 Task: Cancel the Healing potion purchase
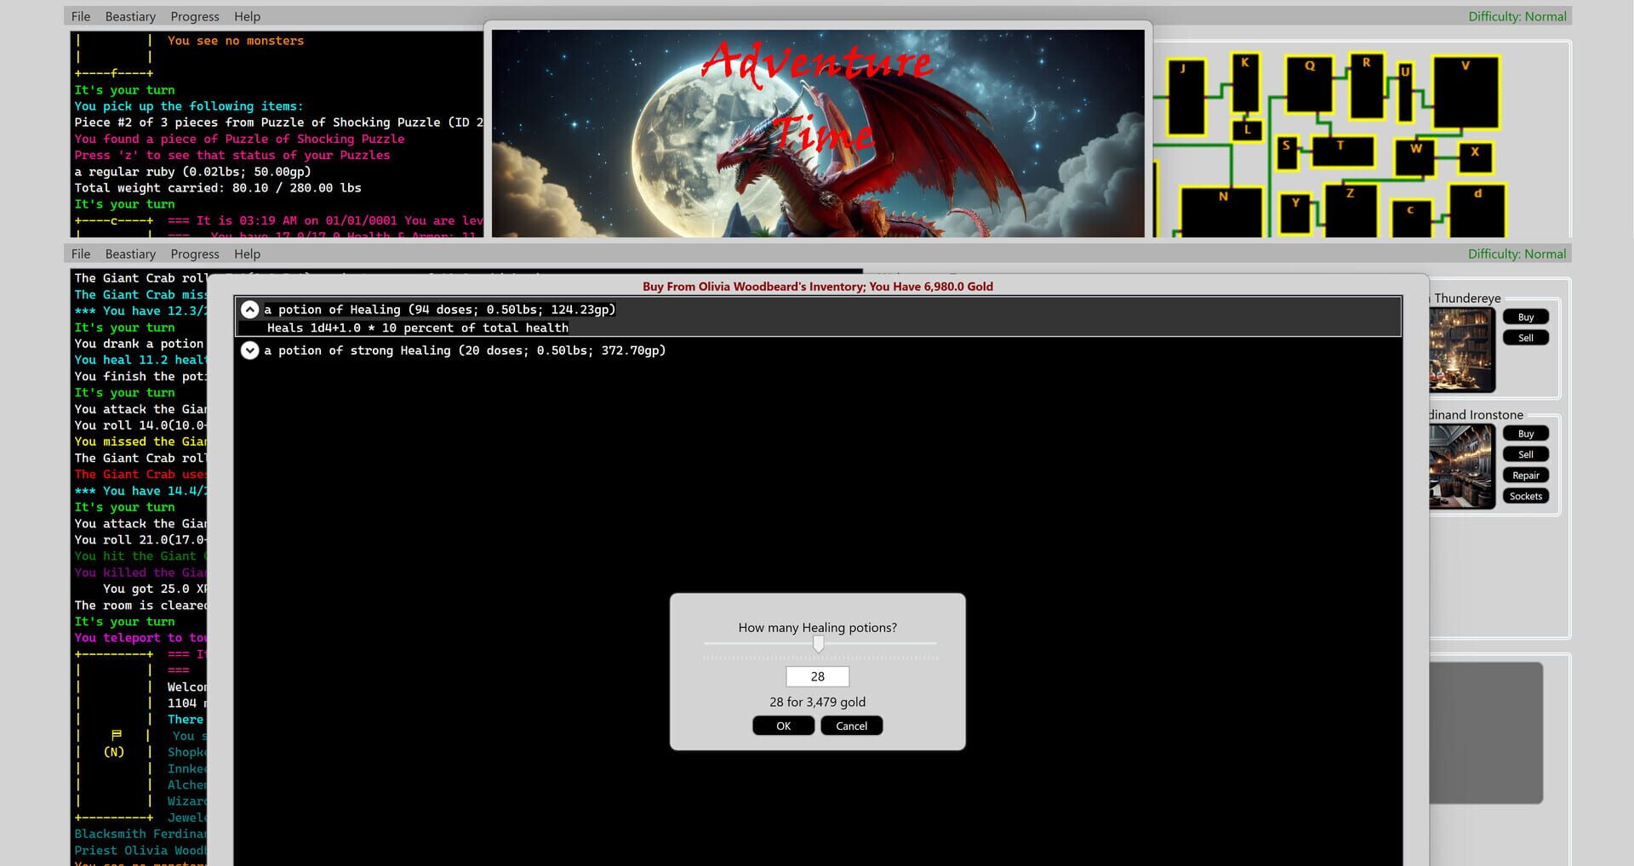pyautogui.click(x=851, y=725)
